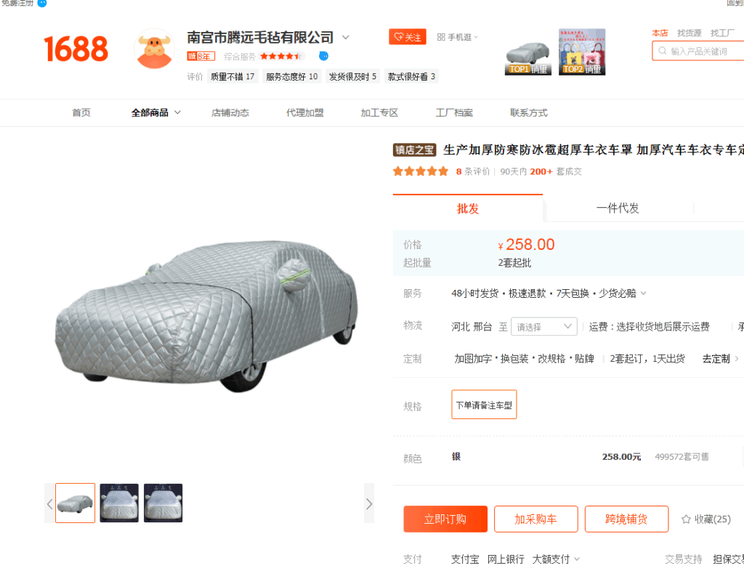This screenshot has width=744, height=579.
Task: Expand the company name dropdown chevron
Action: (346, 37)
